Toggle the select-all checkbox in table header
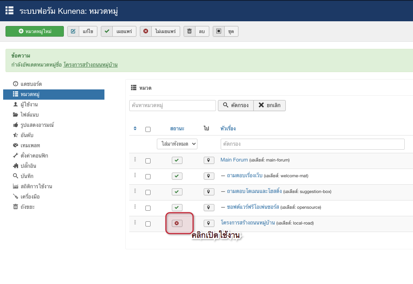Viewport: 413px width, 284px height. (x=148, y=129)
